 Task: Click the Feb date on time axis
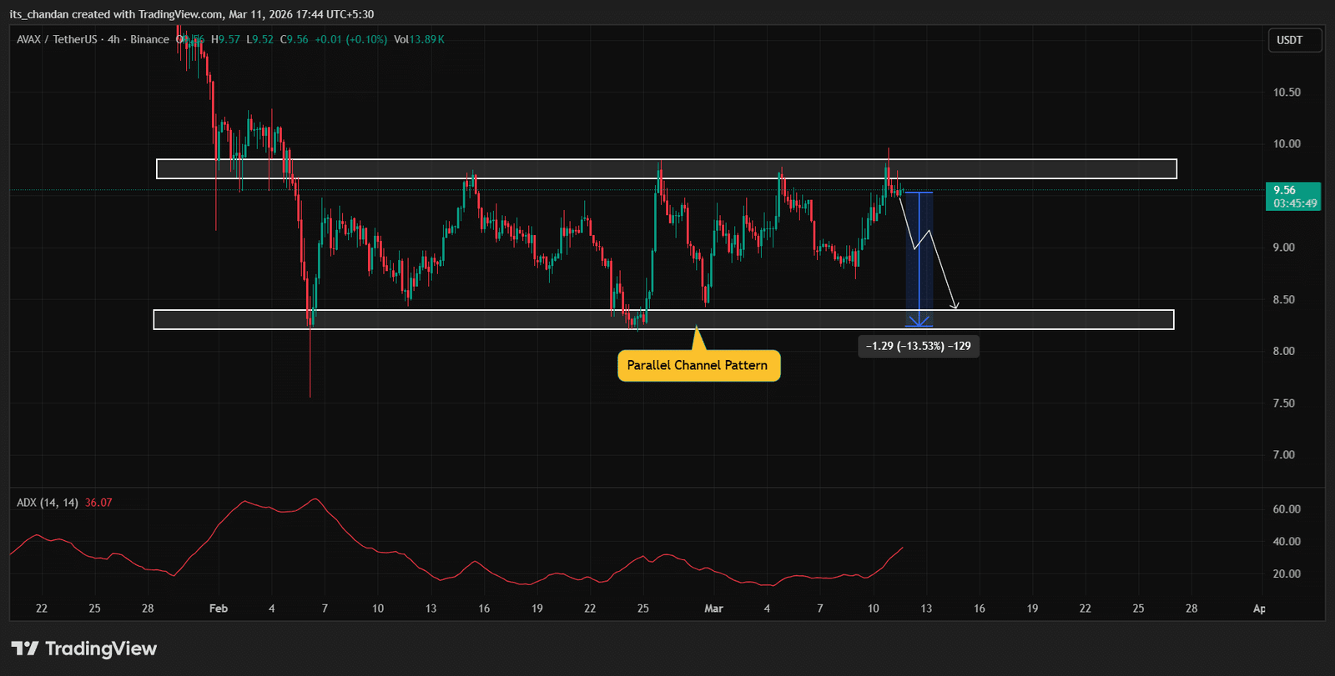click(x=219, y=608)
